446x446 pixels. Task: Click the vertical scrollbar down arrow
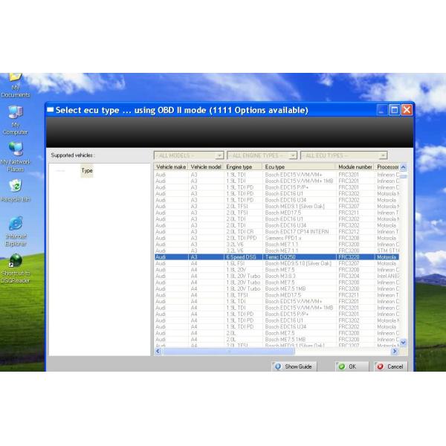click(x=404, y=343)
